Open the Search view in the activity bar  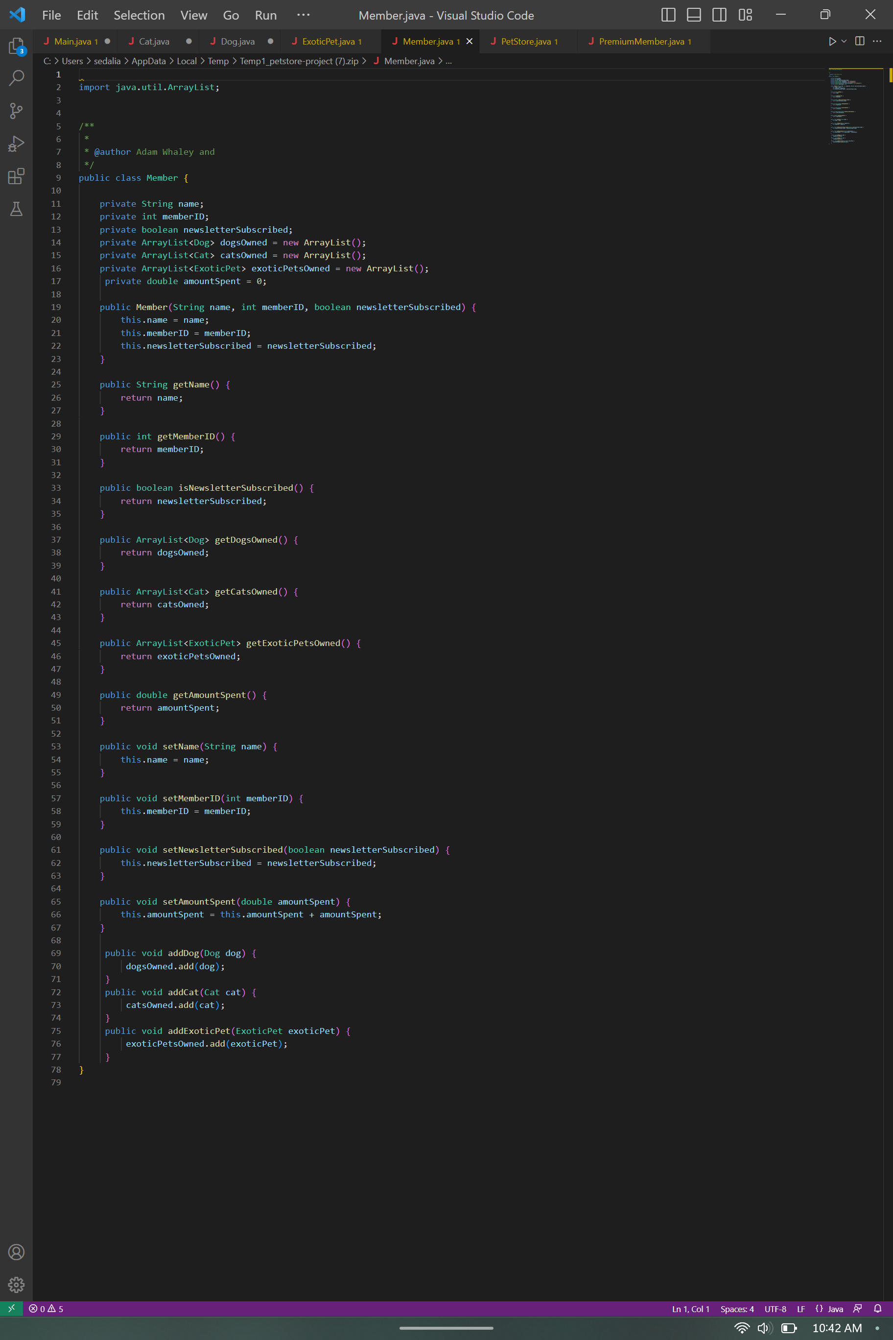pos(17,78)
